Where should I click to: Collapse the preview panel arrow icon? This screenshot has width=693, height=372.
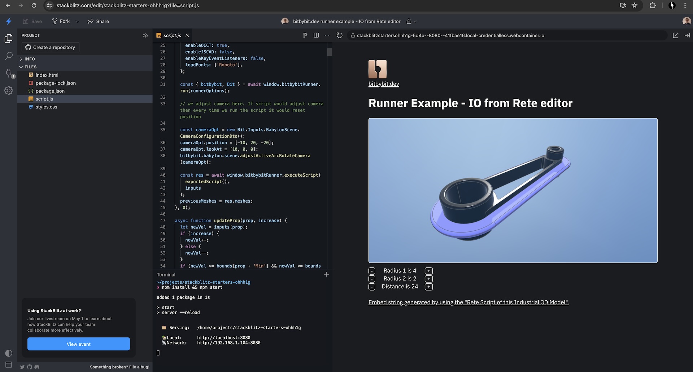687,35
